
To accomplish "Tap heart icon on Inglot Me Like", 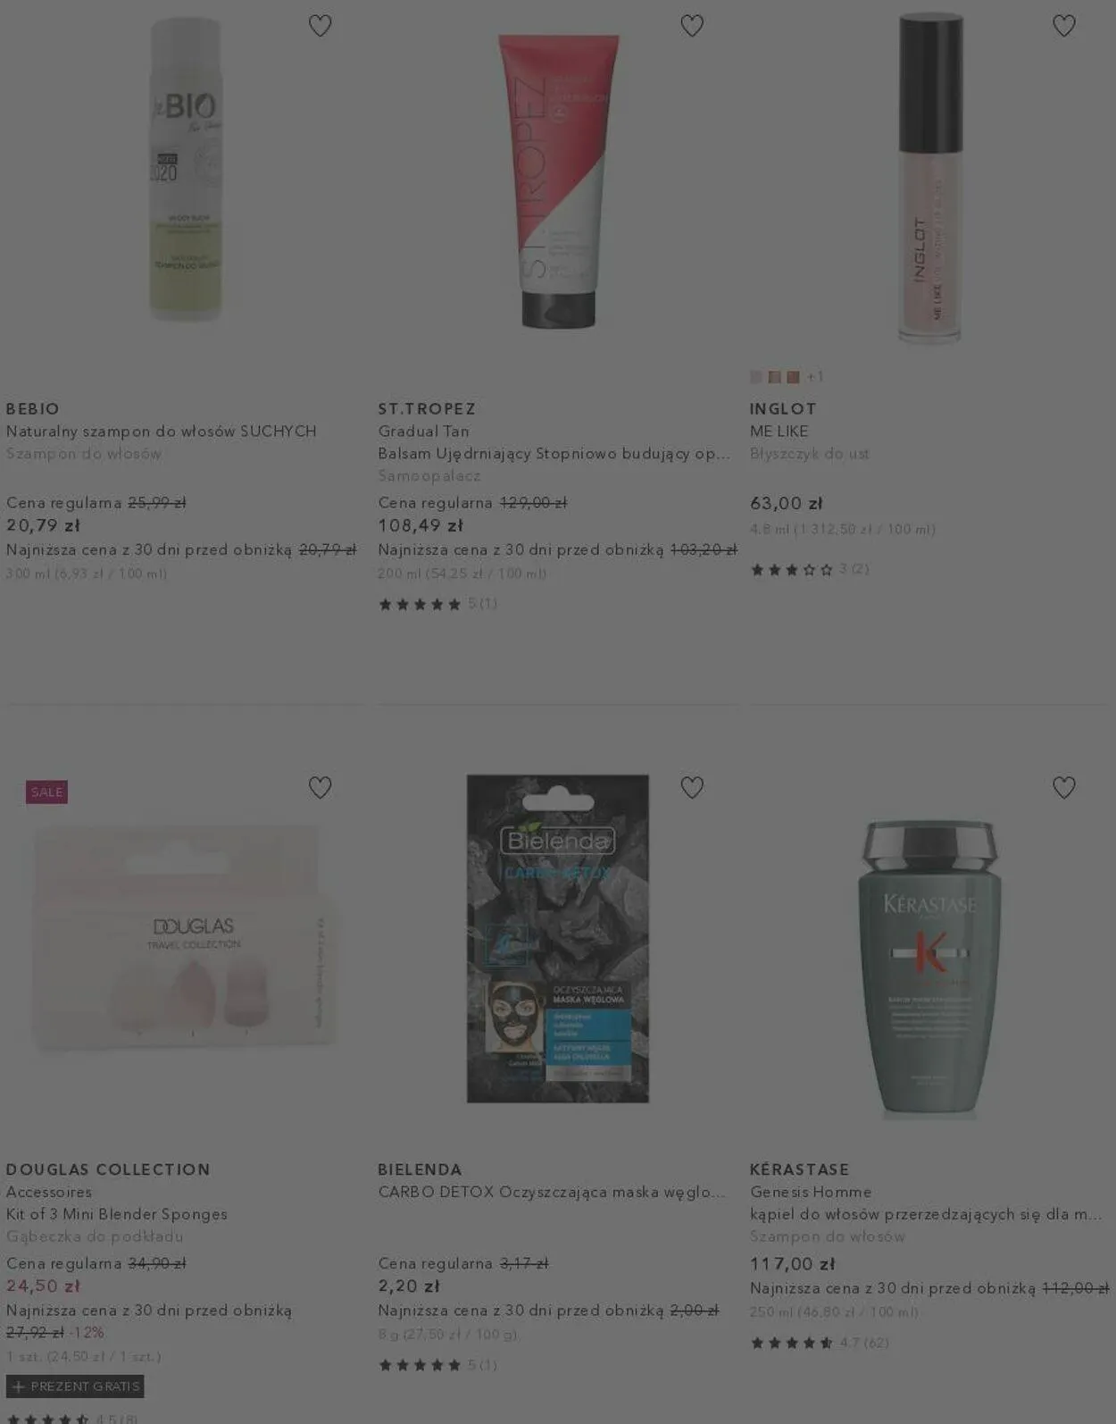I will coord(1063,26).
